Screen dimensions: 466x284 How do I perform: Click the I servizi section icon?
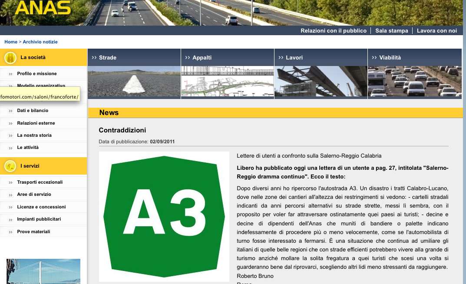[x=10, y=166]
